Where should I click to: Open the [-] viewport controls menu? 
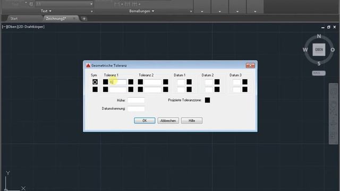pyautogui.click(x=5, y=27)
